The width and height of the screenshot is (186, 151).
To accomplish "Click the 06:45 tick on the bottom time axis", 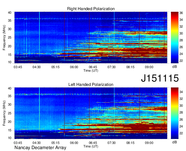I will [93, 143].
